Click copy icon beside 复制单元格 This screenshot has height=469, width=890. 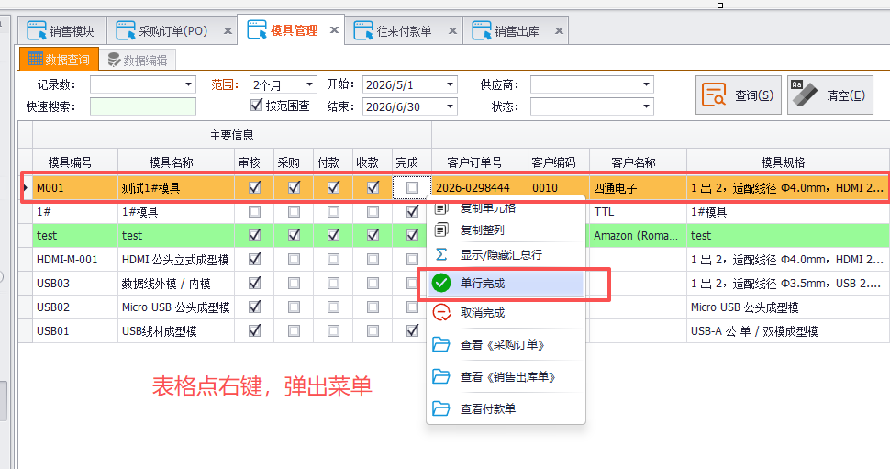441,208
